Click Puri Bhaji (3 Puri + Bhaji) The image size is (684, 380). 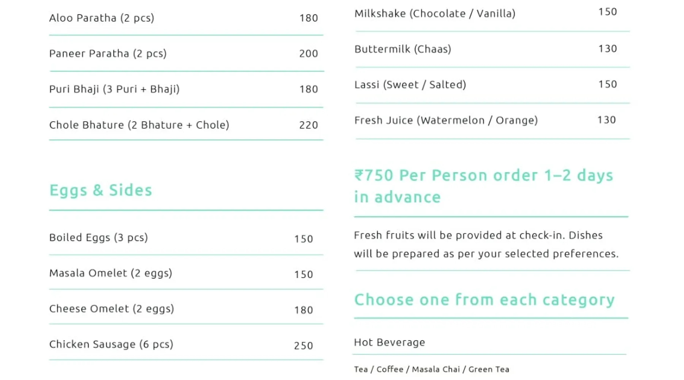[x=114, y=89]
